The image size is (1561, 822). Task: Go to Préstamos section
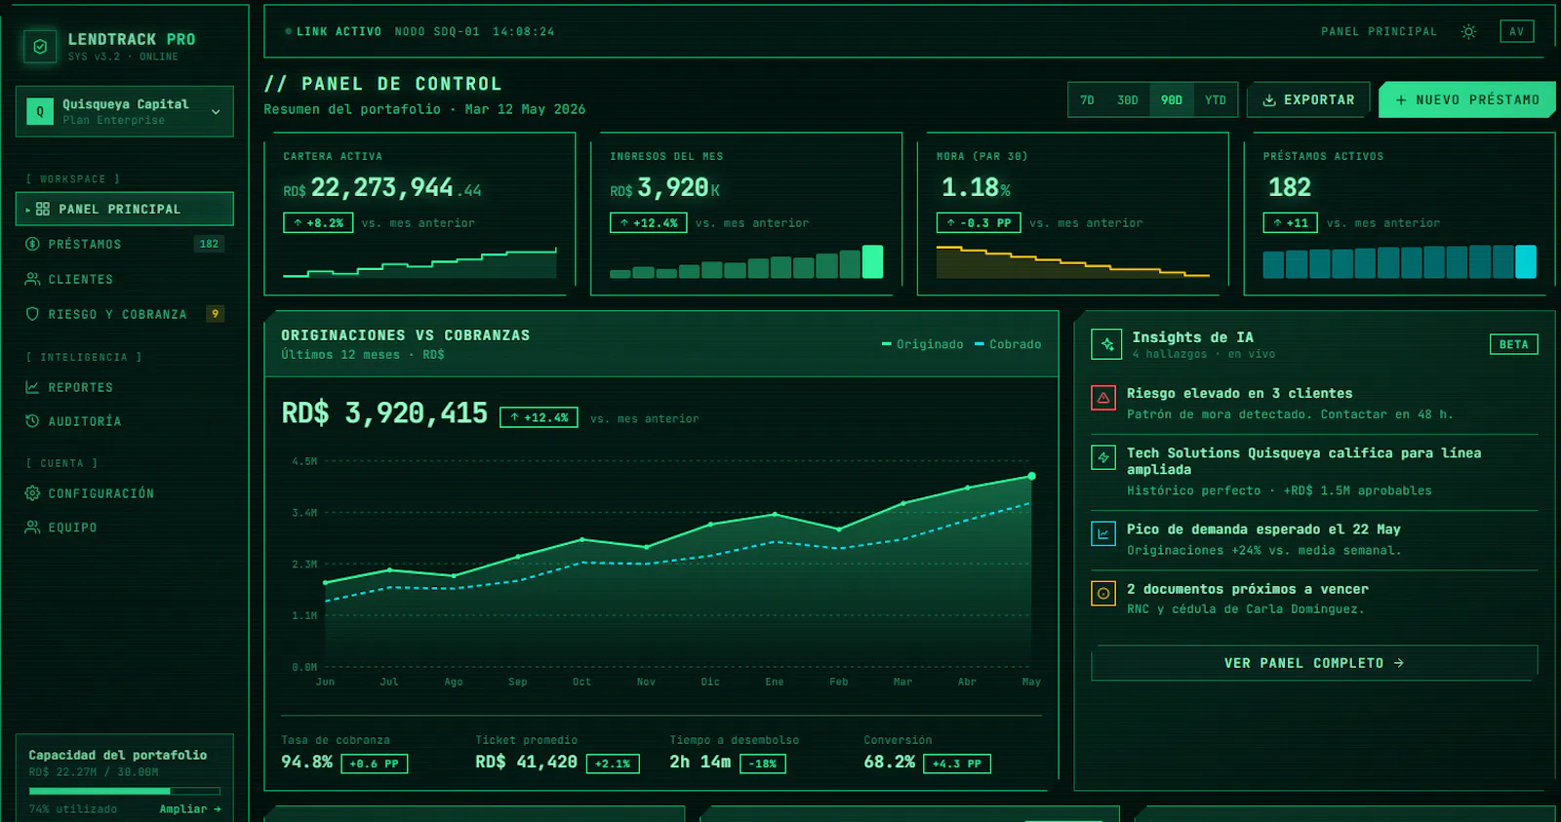[125, 244]
